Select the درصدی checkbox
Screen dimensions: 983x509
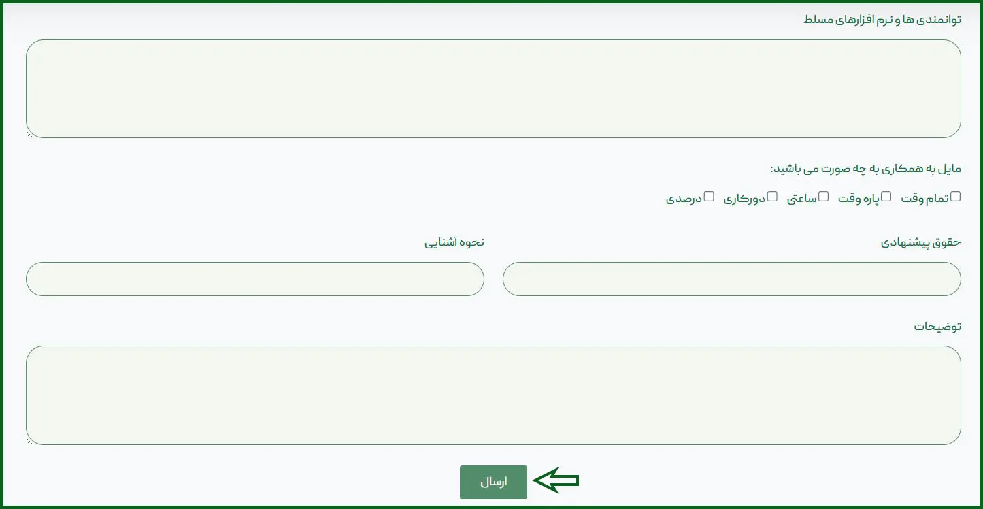tap(709, 197)
